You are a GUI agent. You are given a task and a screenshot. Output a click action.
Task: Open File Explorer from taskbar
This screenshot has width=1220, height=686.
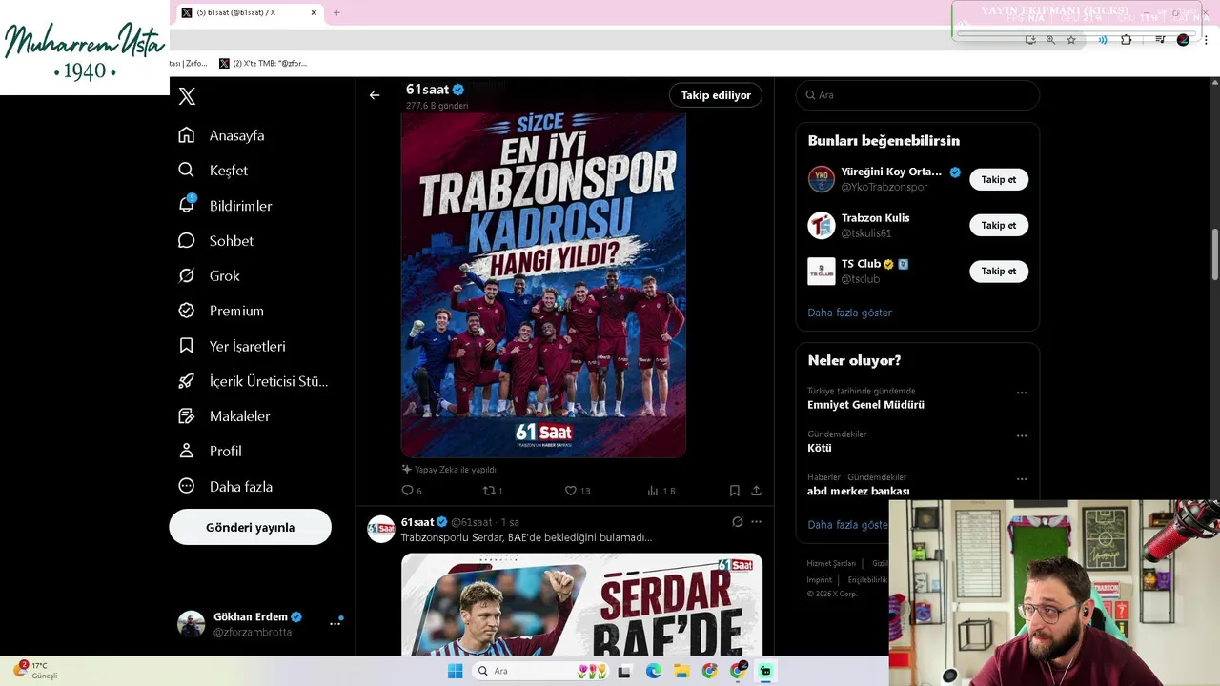681,671
